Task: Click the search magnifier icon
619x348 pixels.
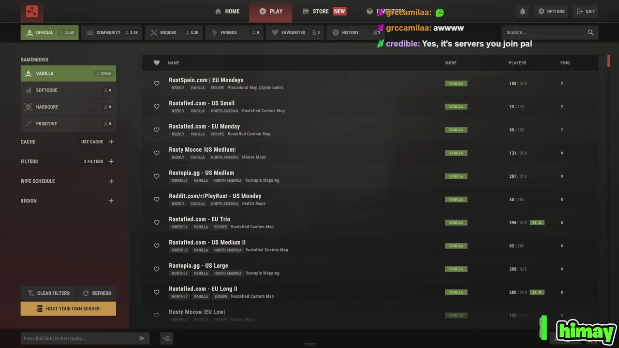Action: click(590, 32)
